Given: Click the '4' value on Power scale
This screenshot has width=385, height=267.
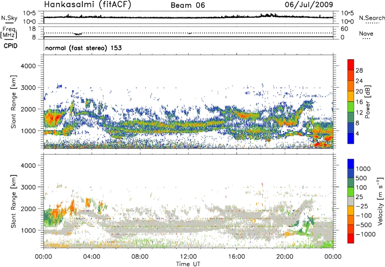Looking at the screenshot, I should click(357, 133).
